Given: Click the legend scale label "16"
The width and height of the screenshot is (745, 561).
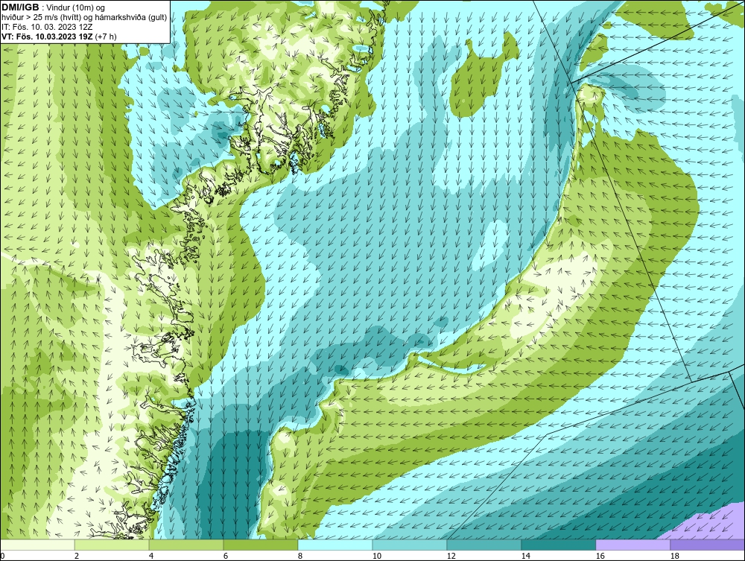Looking at the screenshot, I should click(x=600, y=556).
